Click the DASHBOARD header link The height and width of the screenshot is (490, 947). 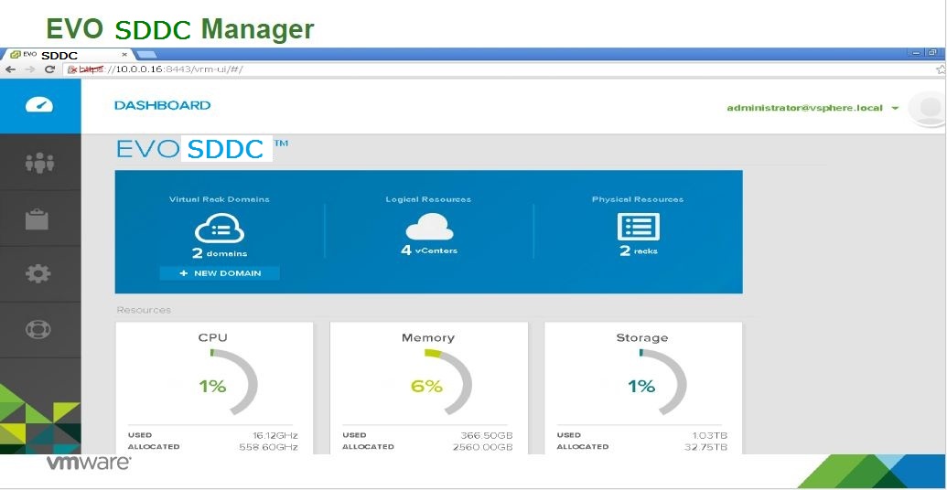pos(162,105)
